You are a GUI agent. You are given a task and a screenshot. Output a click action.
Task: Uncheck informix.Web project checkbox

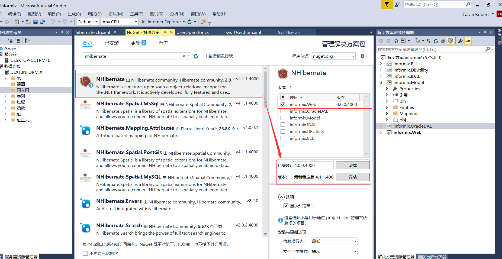[x=283, y=104]
